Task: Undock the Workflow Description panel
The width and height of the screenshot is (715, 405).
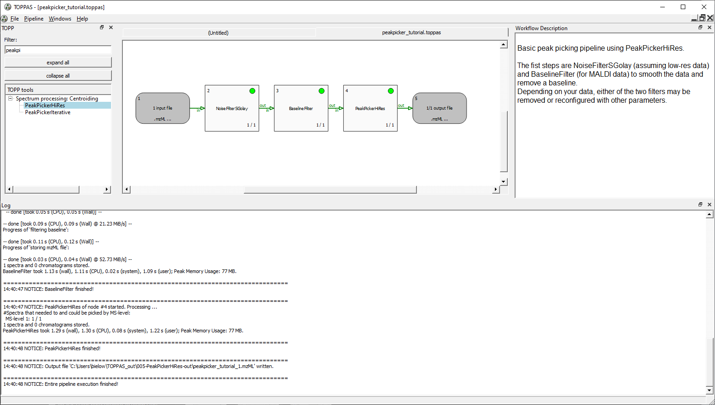Action: point(700,27)
